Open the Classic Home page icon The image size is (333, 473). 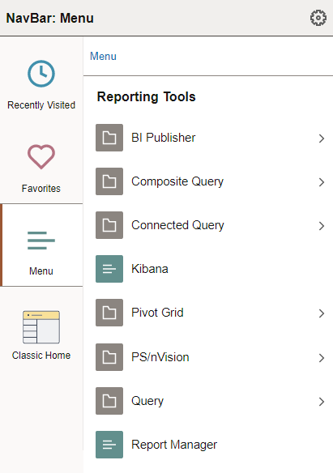(x=41, y=327)
